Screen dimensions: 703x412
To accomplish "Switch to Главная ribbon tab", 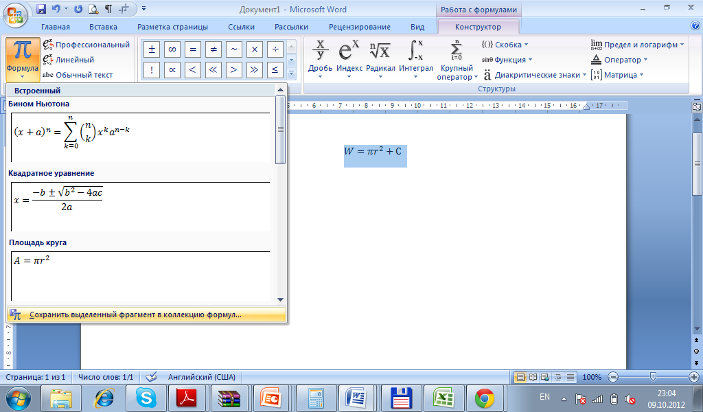I will point(56,27).
